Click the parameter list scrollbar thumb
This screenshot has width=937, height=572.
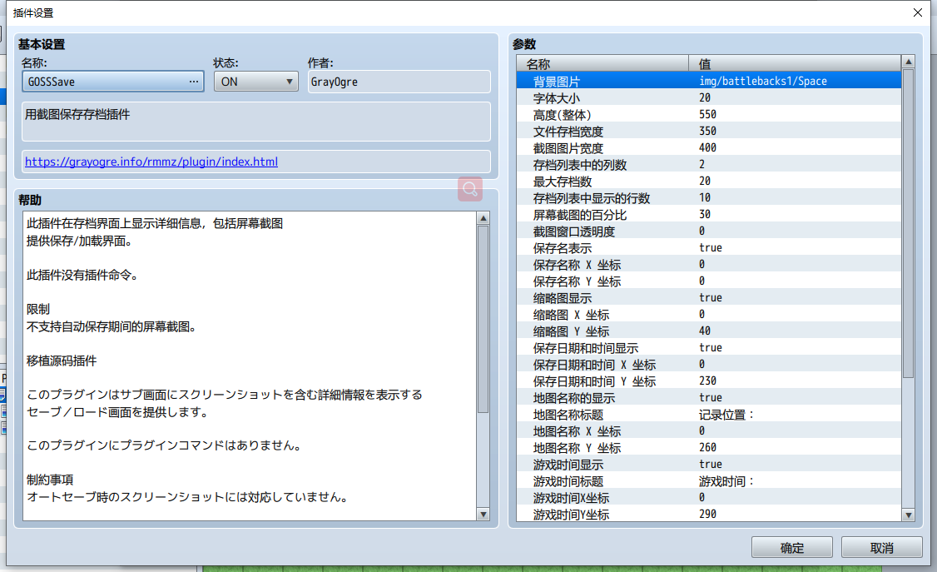pos(909,223)
